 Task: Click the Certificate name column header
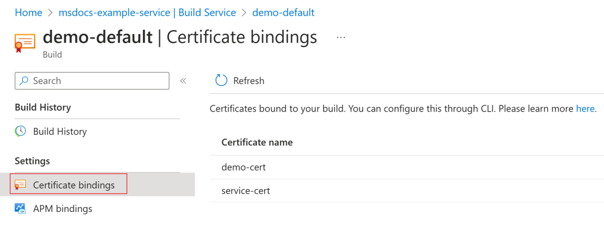(257, 142)
